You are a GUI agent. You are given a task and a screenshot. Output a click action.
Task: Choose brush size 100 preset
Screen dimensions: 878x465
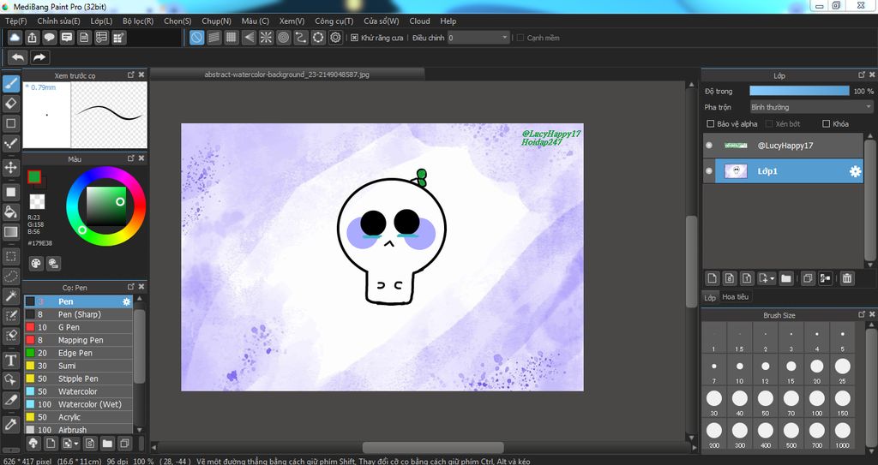click(817, 402)
